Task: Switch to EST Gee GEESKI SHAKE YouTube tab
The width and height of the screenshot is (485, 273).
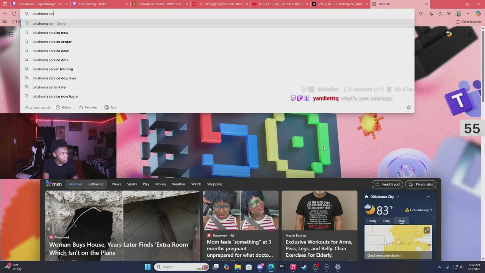Action: point(280,4)
